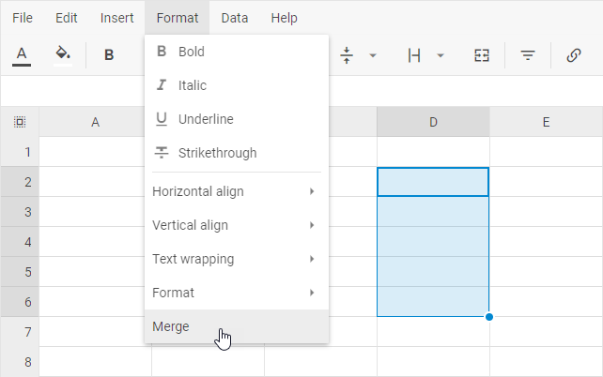Click the formula bar input
The image size is (603, 377).
[301, 91]
